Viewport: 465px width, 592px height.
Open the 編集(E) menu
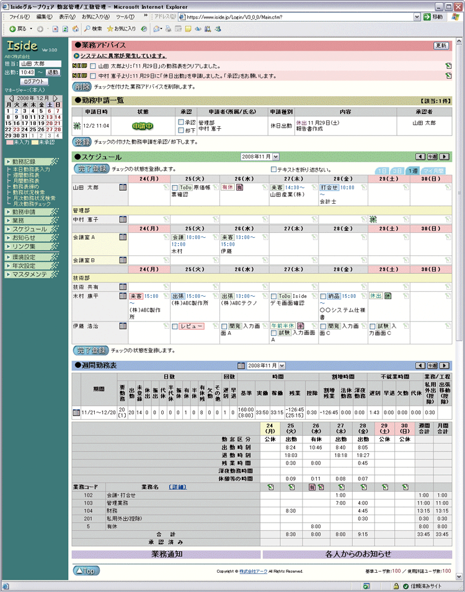[44, 17]
